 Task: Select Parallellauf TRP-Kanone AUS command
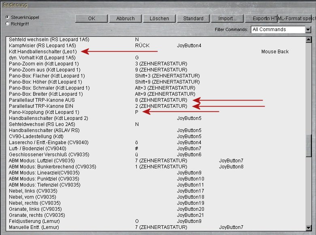point(42,100)
